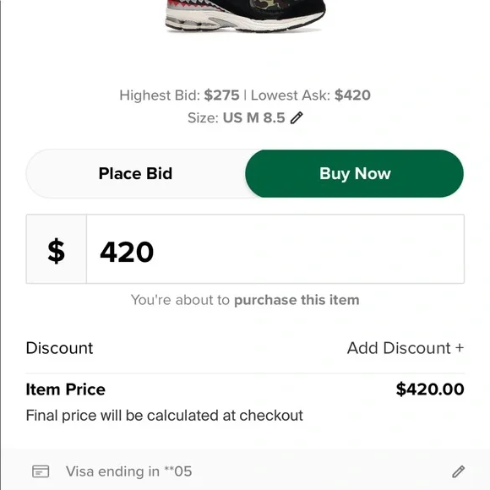
Task: Click the $420.00 item price amount
Action: (430, 389)
